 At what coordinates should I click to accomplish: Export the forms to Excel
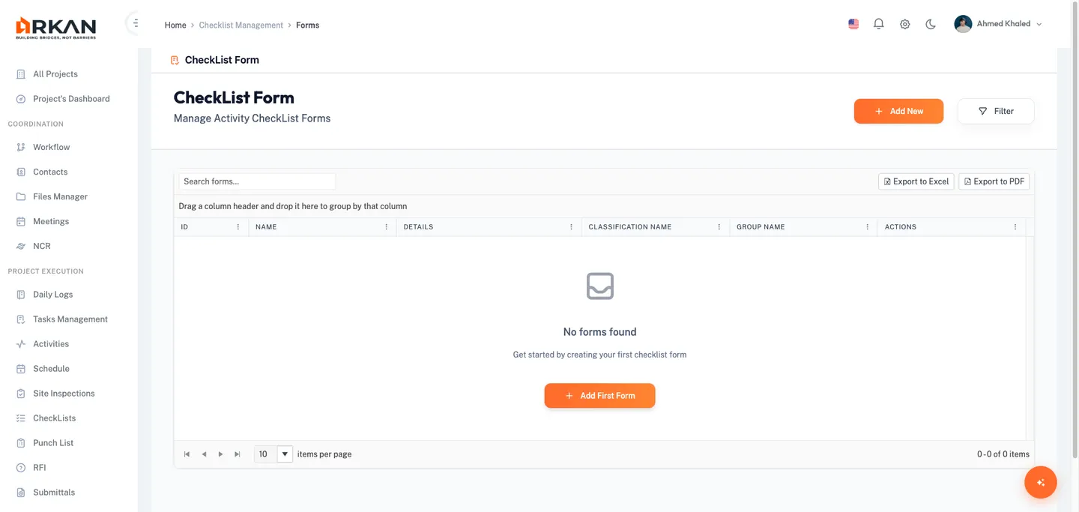pyautogui.click(x=916, y=181)
